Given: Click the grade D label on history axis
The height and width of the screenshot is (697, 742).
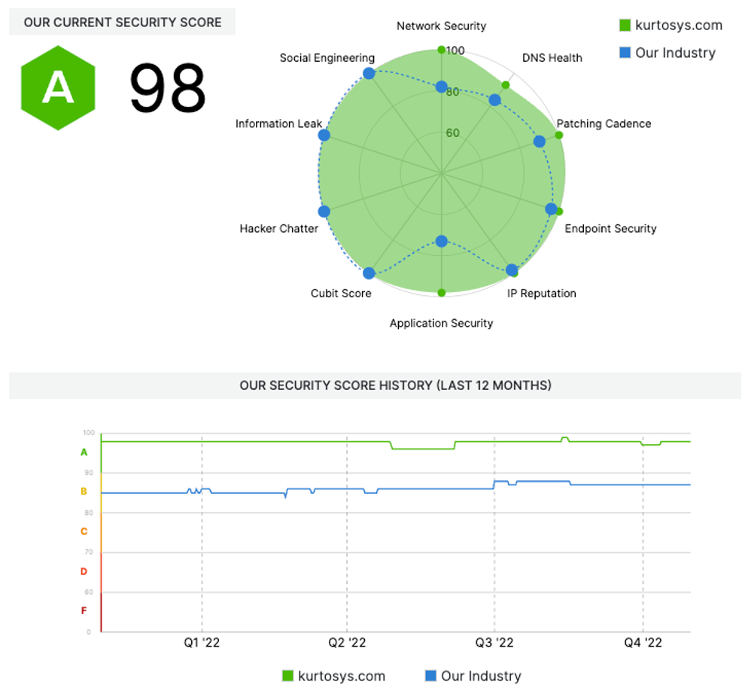Looking at the screenshot, I should [x=84, y=571].
